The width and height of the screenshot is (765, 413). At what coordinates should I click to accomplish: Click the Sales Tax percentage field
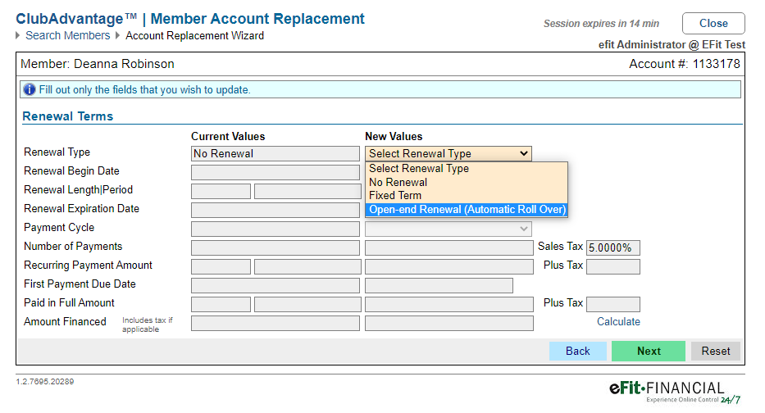pyautogui.click(x=612, y=247)
